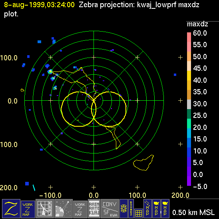Viewport: 219px width, 219px height.
Task: Toggle the range rings overlay icon
Action: click(x=124, y=209)
